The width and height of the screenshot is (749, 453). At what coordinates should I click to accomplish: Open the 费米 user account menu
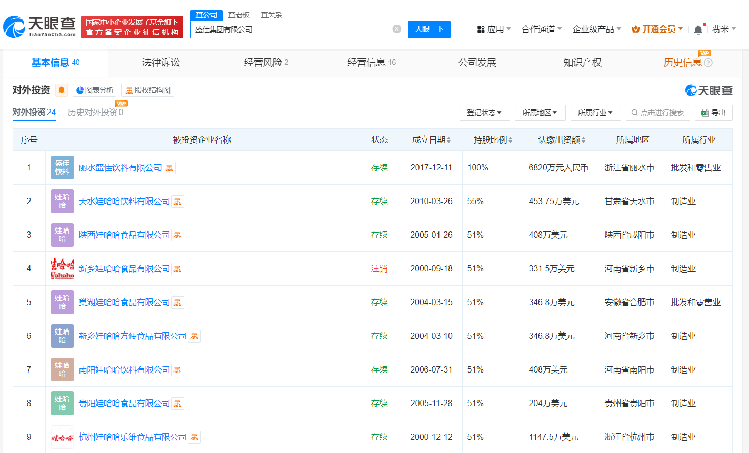tap(724, 29)
